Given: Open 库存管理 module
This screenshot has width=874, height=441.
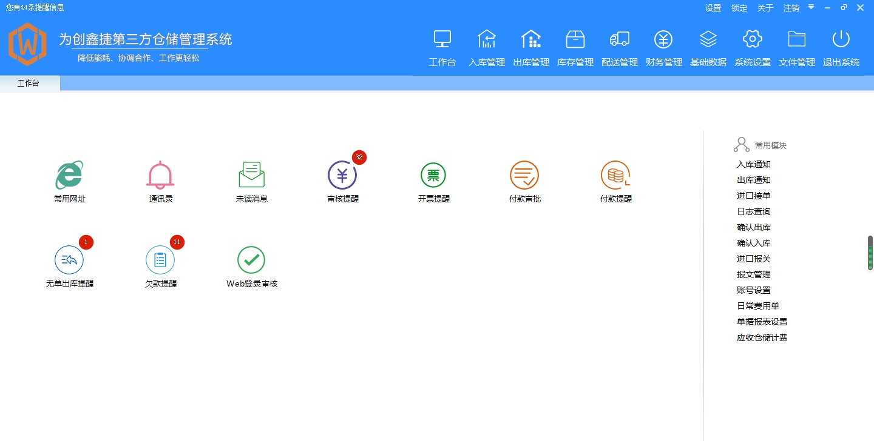Looking at the screenshot, I should 575,47.
